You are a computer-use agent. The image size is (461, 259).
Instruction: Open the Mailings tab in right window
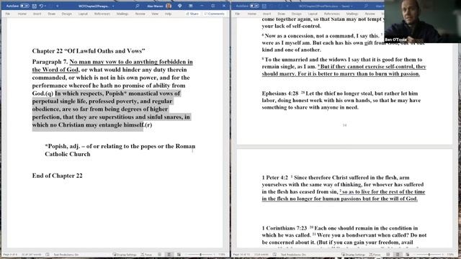click(x=352, y=14)
